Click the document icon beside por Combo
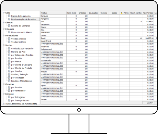 tap(9, 71)
